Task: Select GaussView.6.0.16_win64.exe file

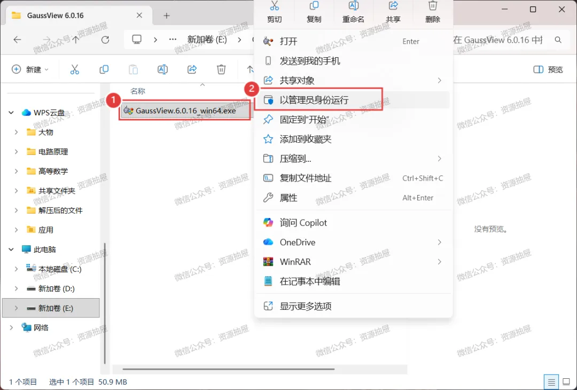Action: pos(185,111)
